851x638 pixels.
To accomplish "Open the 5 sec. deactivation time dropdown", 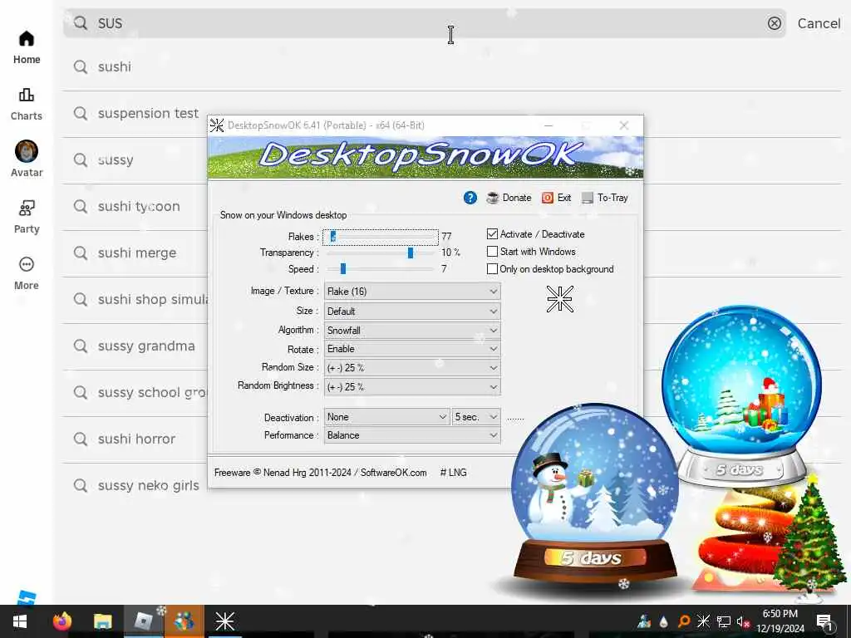I will click(476, 417).
